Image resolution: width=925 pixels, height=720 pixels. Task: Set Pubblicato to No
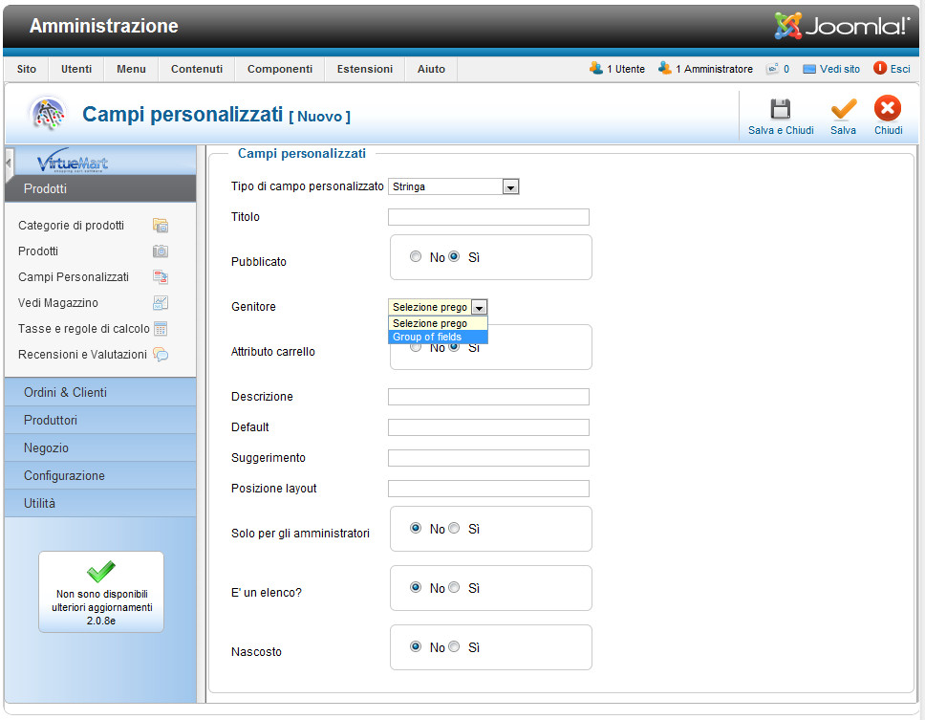[416, 256]
